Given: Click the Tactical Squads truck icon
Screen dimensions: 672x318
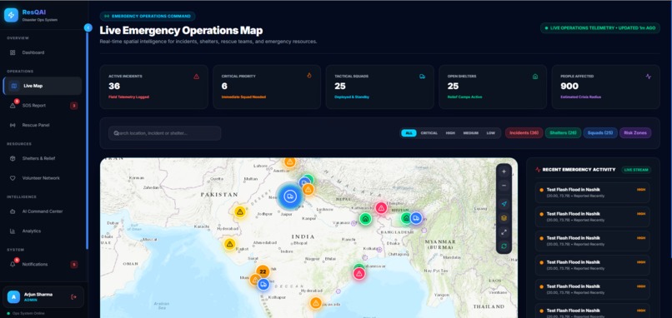Looking at the screenshot, I should 422,77.
